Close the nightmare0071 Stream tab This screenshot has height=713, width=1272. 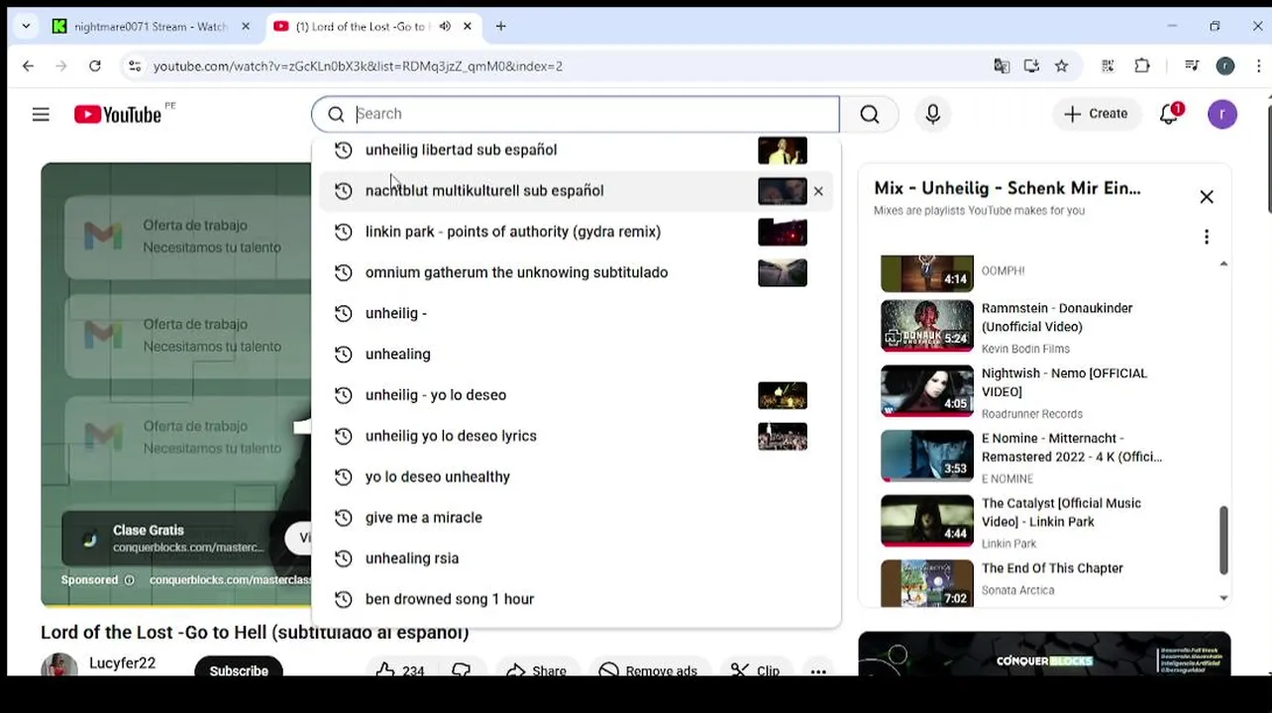coord(246,27)
